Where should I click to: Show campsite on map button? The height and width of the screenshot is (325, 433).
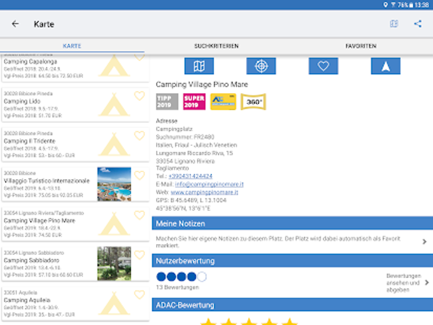pos(199,66)
